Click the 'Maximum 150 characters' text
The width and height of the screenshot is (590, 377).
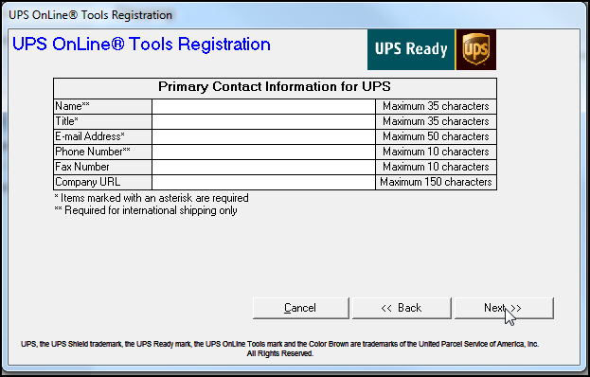pos(436,182)
